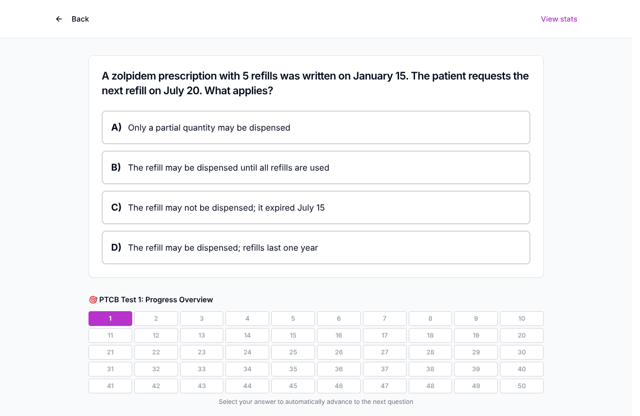
Task: Go to the last question 50 tile
Action: [x=521, y=386]
